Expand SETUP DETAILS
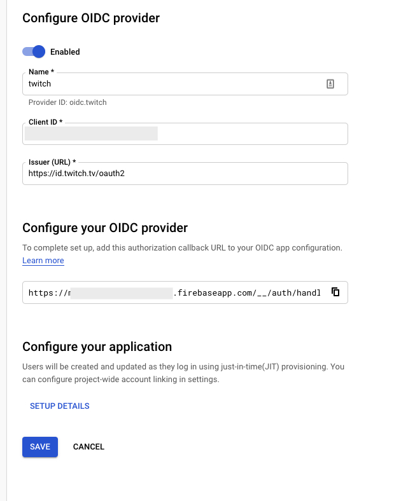The width and height of the screenshot is (394, 501). tap(60, 406)
